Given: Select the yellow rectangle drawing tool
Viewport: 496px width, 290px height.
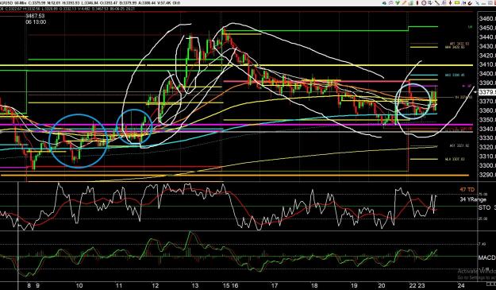Looking at the screenshot, I should click(x=457, y=3).
